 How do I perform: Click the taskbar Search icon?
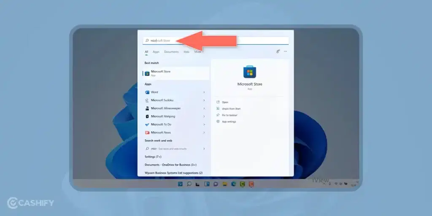(189, 184)
